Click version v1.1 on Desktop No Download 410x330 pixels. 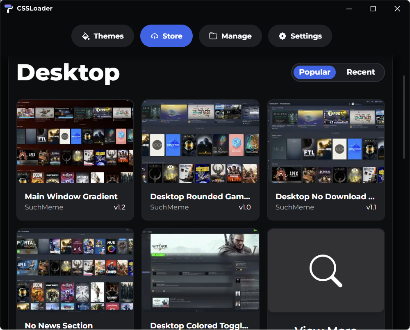[371, 207]
